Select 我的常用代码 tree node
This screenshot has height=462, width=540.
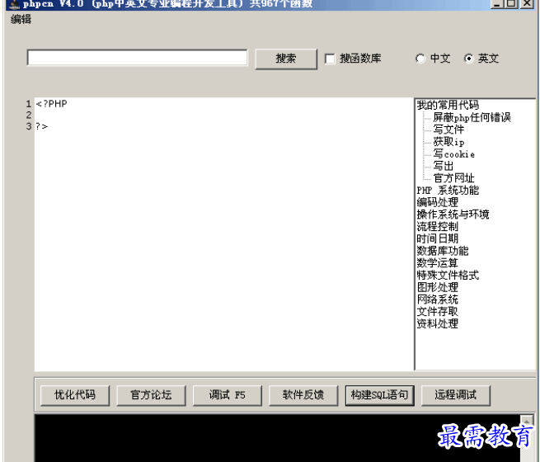pyautogui.click(x=448, y=105)
